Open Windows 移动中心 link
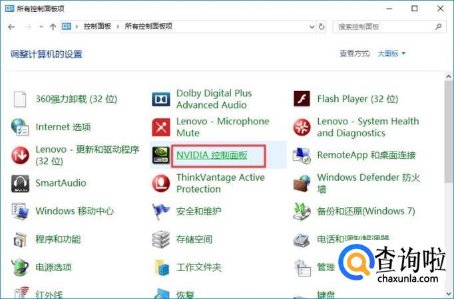Image resolution: width=454 pixels, height=299 pixels. click(75, 211)
